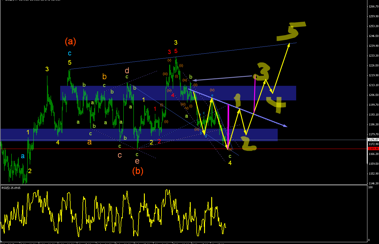This screenshot has height=244, width=379.
Task: Click the 1266.70 price axis value
Action: pyautogui.click(x=374, y=6)
